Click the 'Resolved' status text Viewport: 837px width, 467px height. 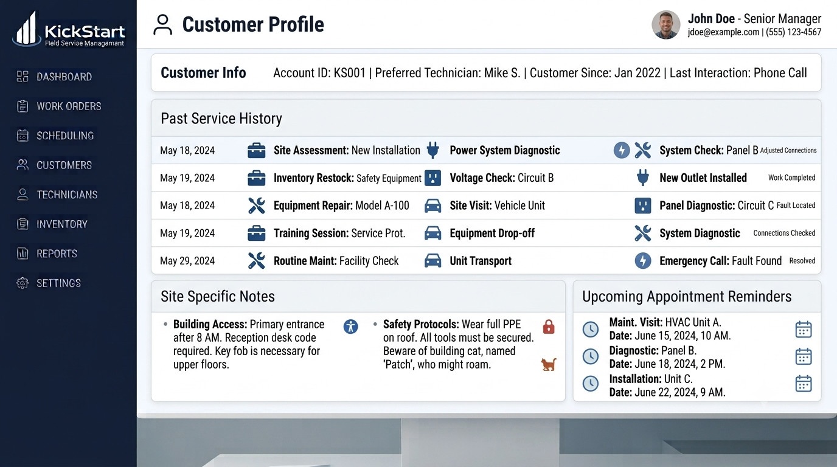click(802, 261)
